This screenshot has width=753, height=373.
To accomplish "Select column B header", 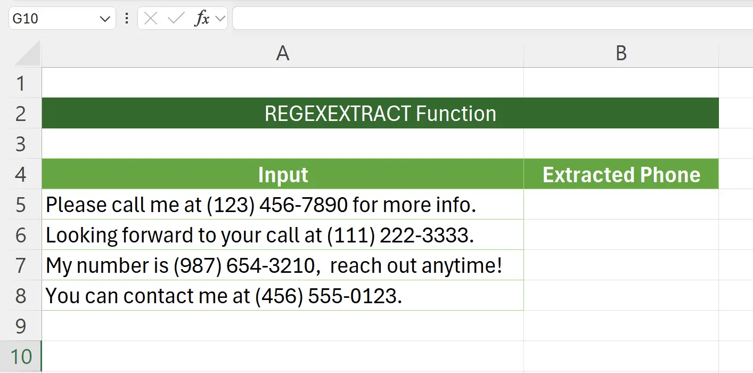I will (x=621, y=53).
